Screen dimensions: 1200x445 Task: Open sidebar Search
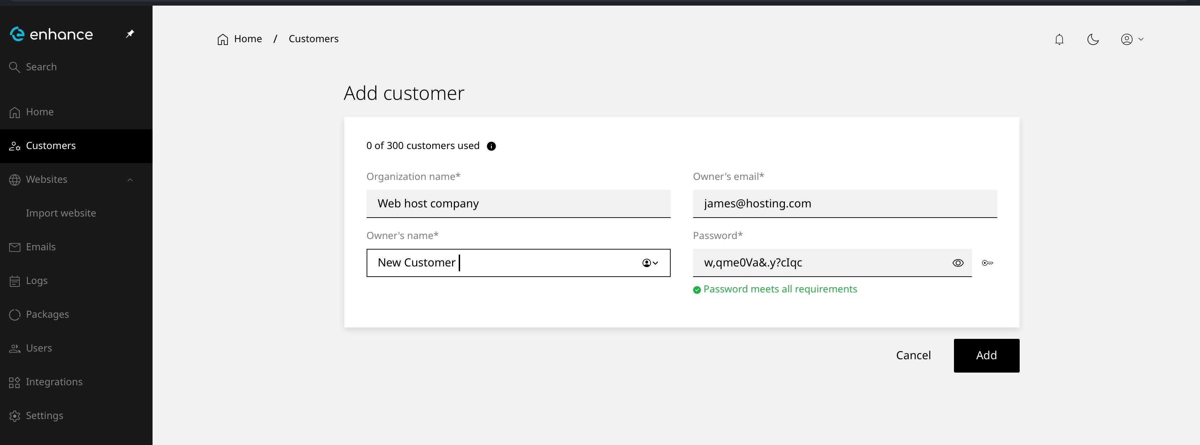[41, 67]
